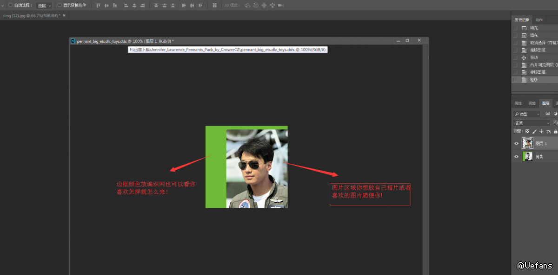Click the auto-align layers icon
Image resolution: width=558 pixels, height=275 pixels.
(214, 6)
